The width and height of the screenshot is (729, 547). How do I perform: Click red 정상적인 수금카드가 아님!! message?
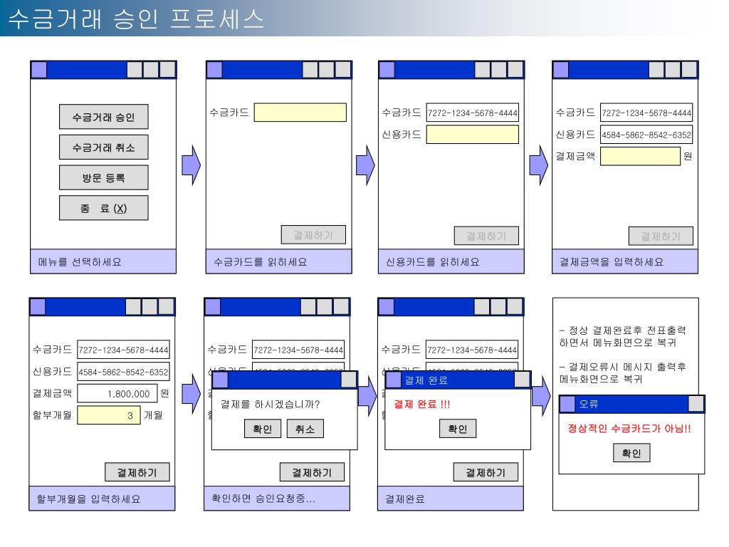pyautogui.click(x=629, y=428)
